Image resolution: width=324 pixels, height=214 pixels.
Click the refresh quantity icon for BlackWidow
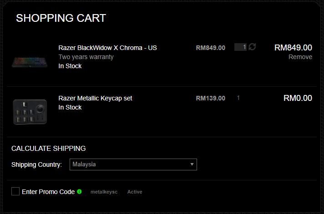(x=252, y=47)
